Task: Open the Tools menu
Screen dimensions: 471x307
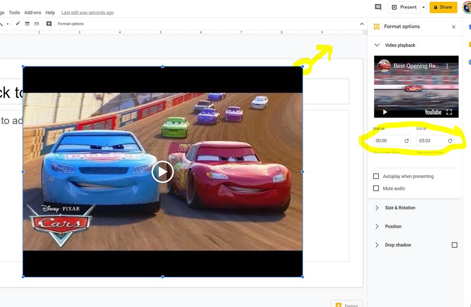Action: pos(14,13)
